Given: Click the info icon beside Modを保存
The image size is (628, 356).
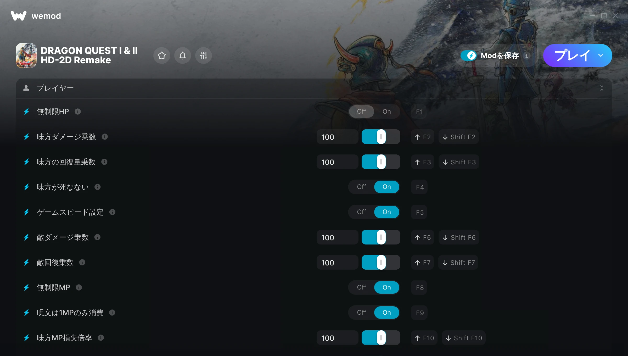Looking at the screenshot, I should point(527,56).
